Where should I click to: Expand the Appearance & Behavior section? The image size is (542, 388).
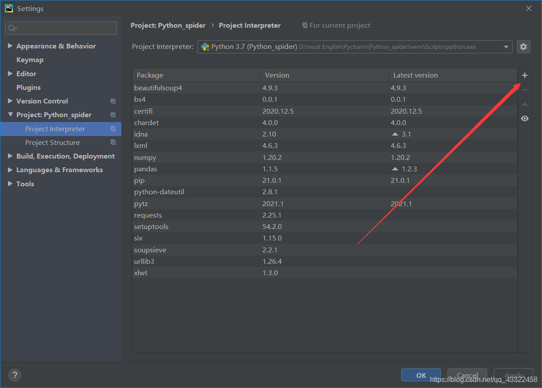(11, 45)
